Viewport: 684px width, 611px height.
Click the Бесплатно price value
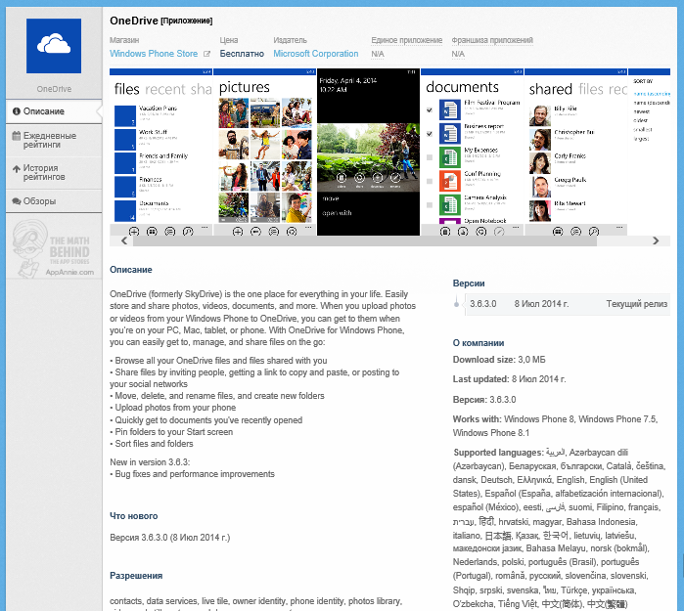(242, 54)
